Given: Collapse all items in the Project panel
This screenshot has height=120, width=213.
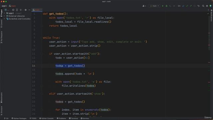Looking at the screenshot, I should click(x=21, y=10).
